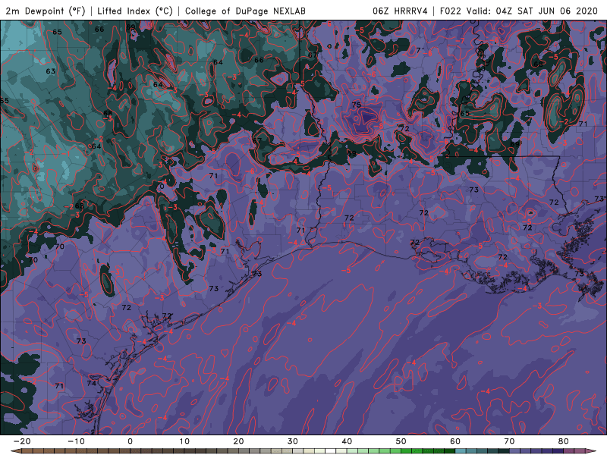Click the right arrow end of the color bar
607x455 pixels.
click(591, 451)
